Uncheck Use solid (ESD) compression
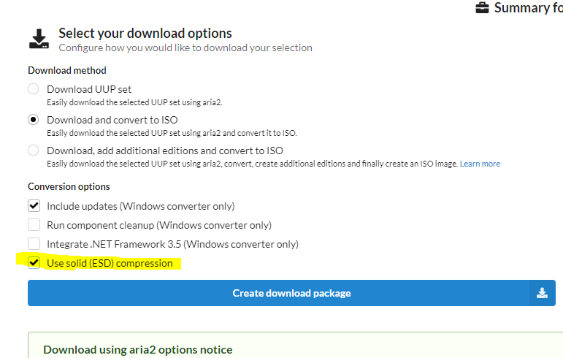The height and width of the screenshot is (358, 563). click(34, 263)
